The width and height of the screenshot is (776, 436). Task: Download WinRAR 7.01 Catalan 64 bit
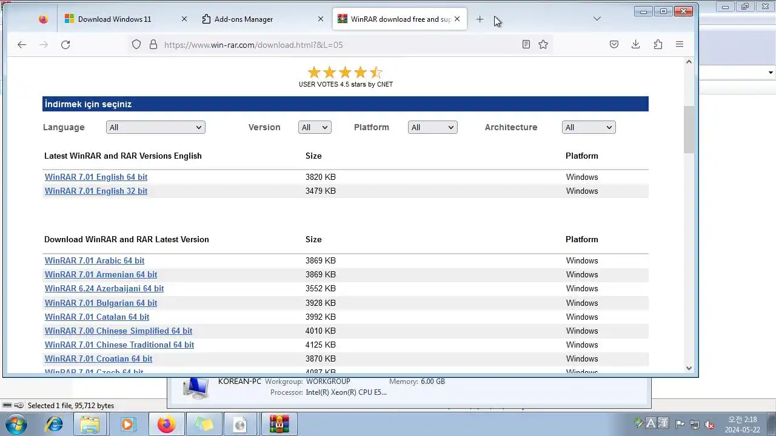[x=97, y=317]
